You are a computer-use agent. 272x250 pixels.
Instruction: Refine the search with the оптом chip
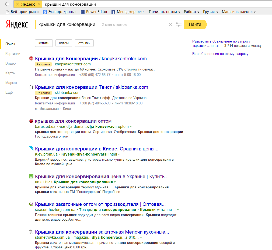pyautogui.click(x=64, y=43)
